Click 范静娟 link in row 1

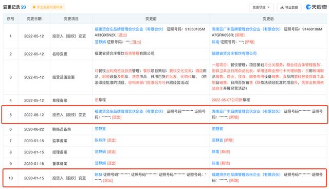click(100, 42)
